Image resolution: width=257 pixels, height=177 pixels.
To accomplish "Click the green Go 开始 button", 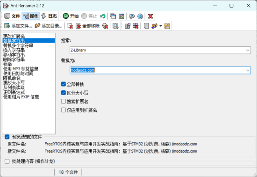I will click(71, 16).
